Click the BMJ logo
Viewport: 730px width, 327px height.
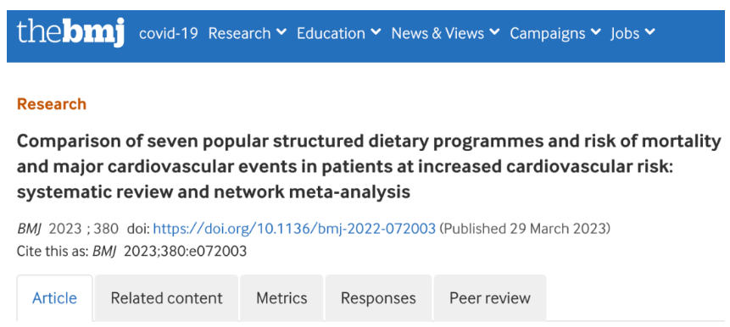70,32
